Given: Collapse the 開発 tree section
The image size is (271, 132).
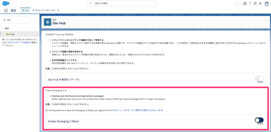Looking at the screenshot, I should coord(2,28).
